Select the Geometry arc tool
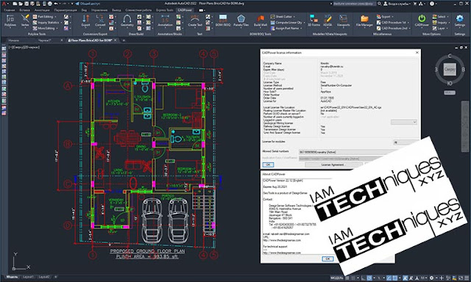Image resolution: width=471 pixels, height=282 pixels. [127, 21]
